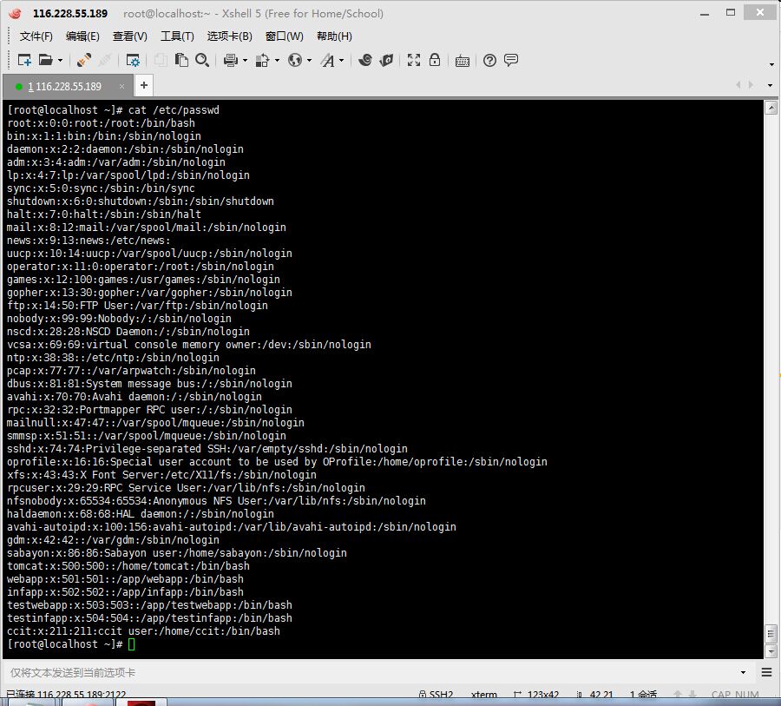Minimize the Xshell window

[x=705, y=14]
